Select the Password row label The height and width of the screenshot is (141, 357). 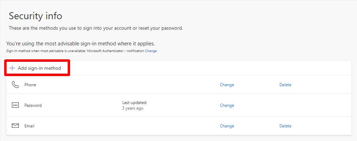coord(33,105)
